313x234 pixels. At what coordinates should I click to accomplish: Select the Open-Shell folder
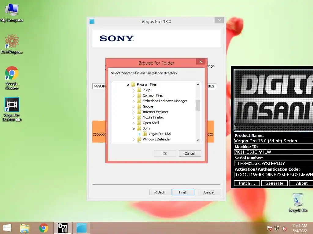click(x=151, y=123)
